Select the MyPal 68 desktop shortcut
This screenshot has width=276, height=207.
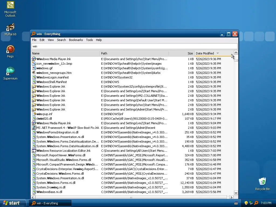point(10,30)
